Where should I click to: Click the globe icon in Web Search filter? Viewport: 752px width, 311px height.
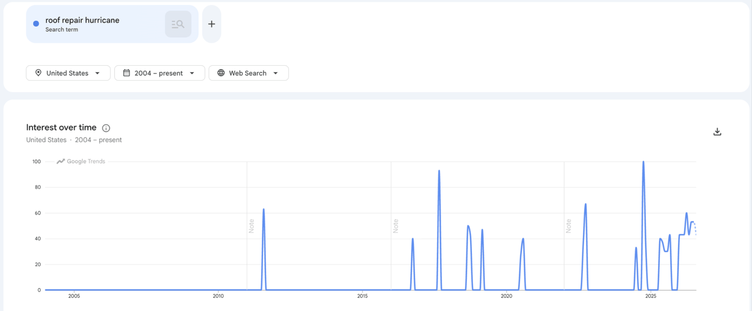click(x=221, y=73)
